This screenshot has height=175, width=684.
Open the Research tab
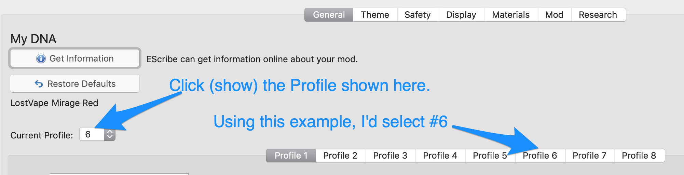pos(598,15)
